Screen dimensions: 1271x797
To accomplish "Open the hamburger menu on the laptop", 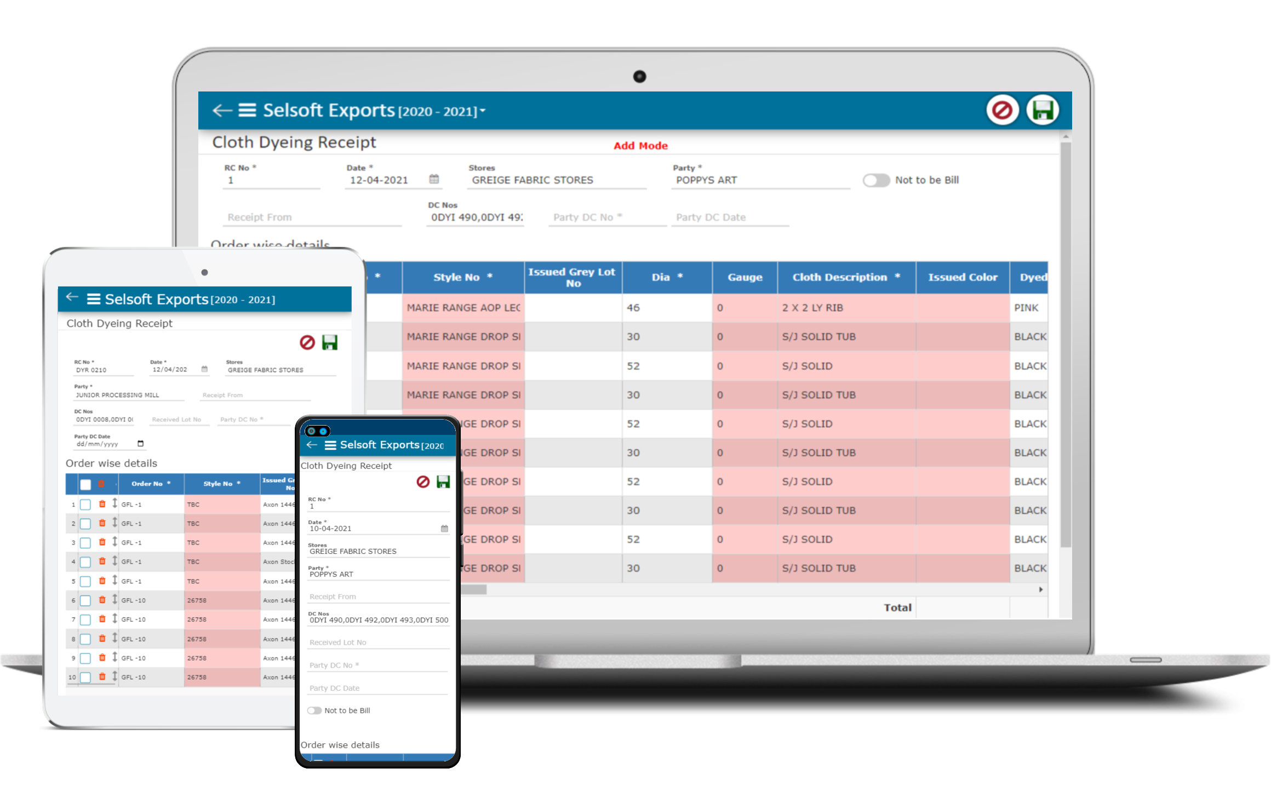I will pos(247,111).
